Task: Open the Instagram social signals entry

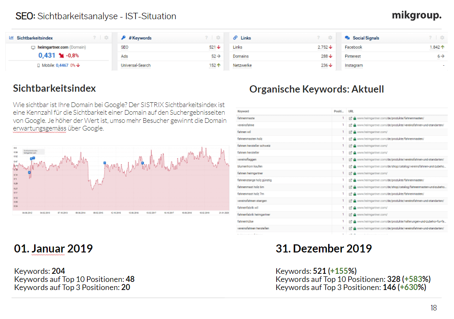Action: tap(353, 66)
